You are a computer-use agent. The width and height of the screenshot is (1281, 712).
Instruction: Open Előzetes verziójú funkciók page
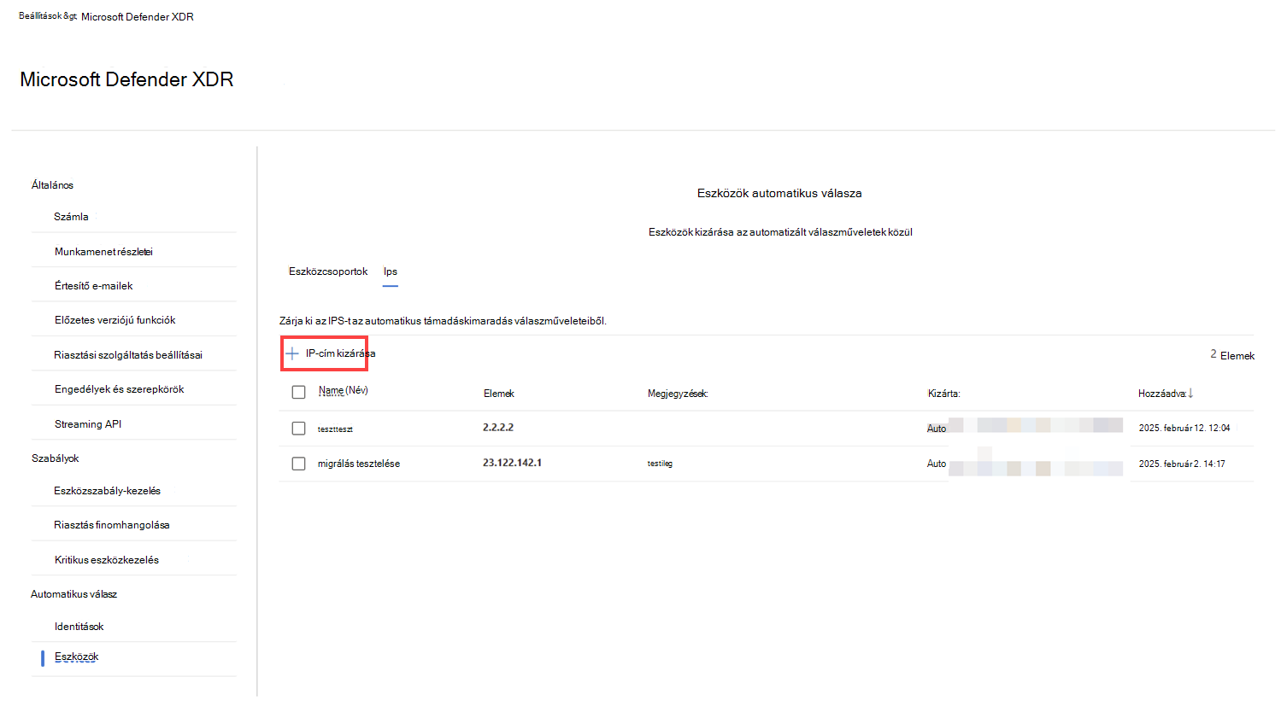pos(115,320)
